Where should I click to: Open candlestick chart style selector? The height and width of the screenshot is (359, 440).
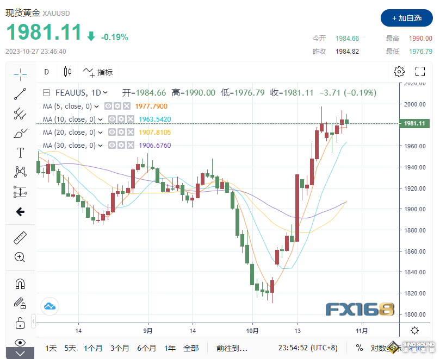[x=67, y=72]
